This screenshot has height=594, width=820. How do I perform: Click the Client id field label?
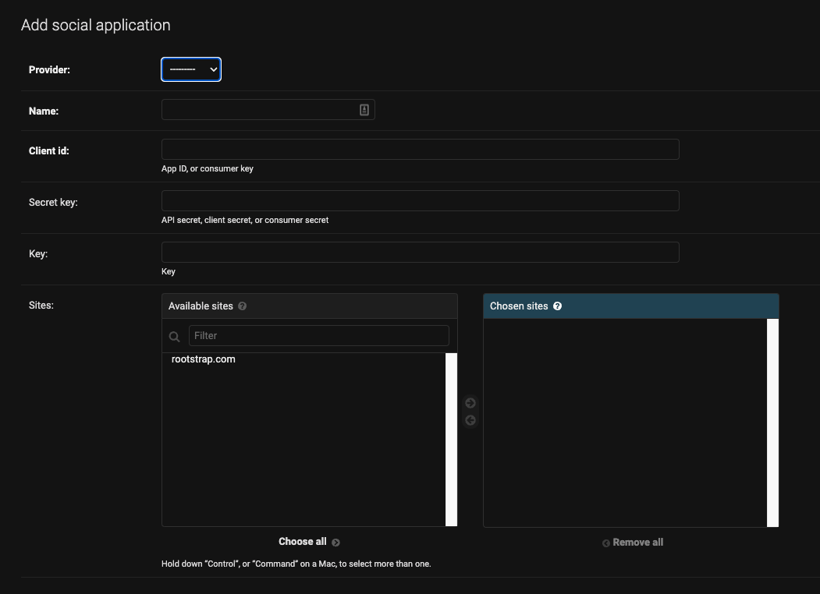pyautogui.click(x=49, y=151)
